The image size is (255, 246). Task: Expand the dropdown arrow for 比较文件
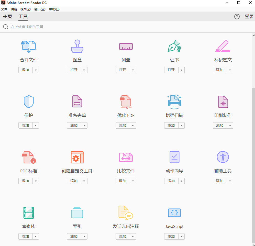click(x=133, y=181)
